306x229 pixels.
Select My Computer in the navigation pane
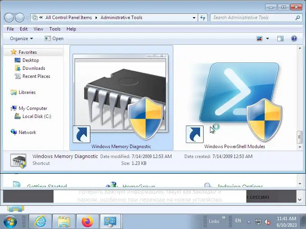(33, 108)
